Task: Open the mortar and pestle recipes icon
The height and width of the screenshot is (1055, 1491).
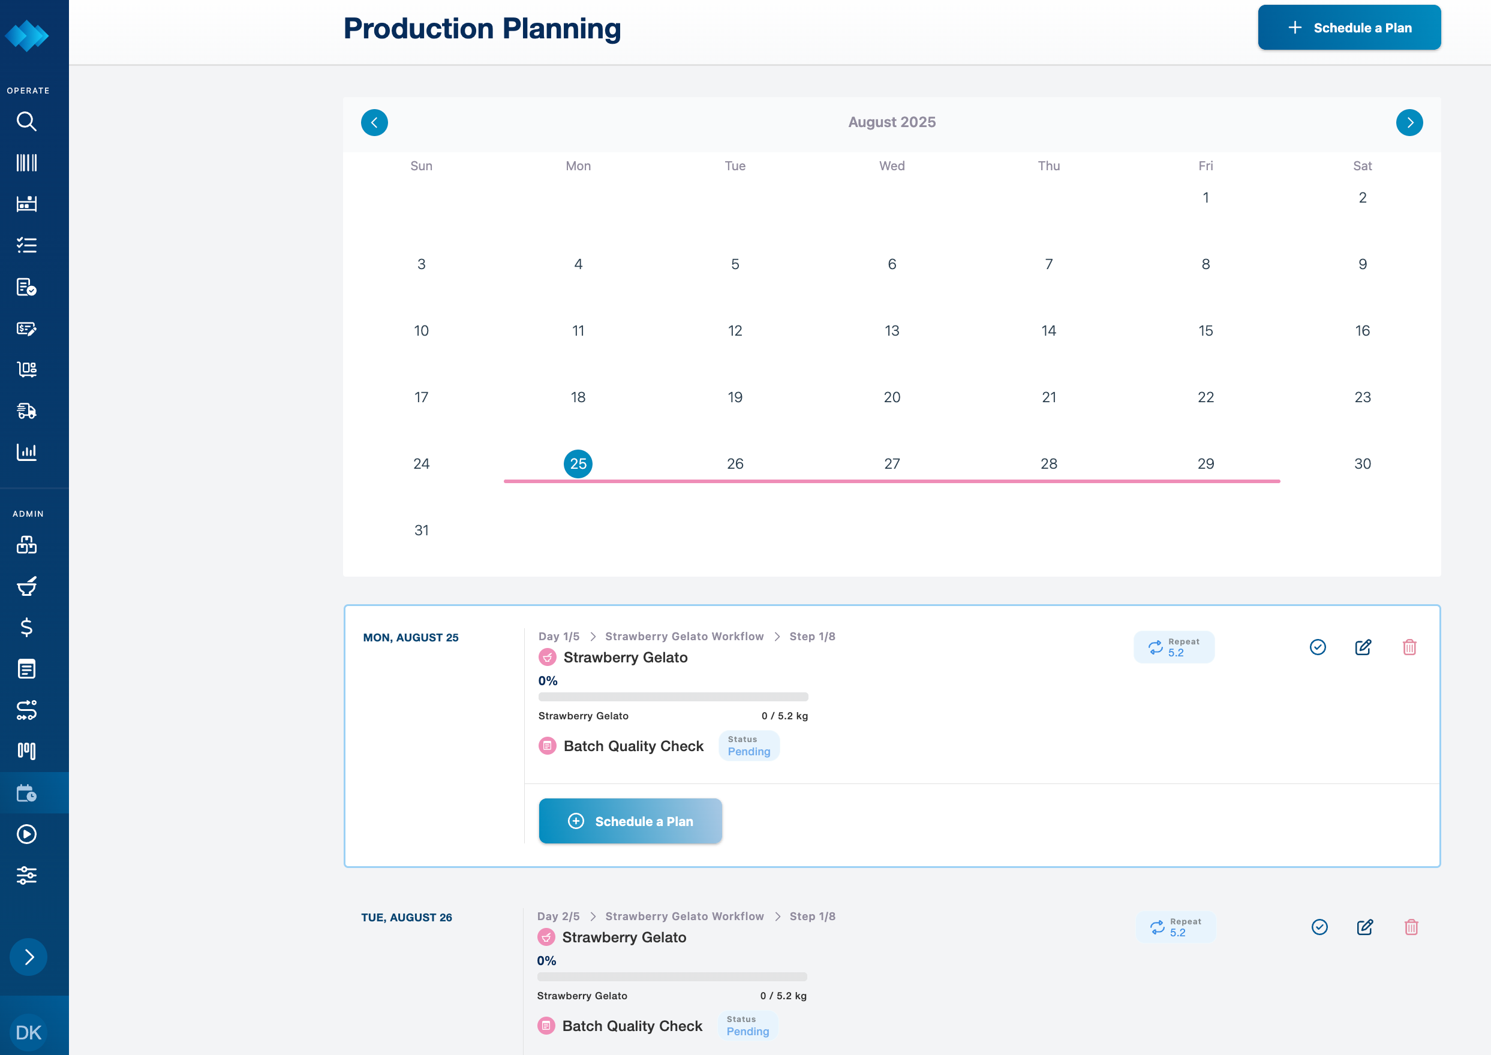Action: tap(26, 586)
